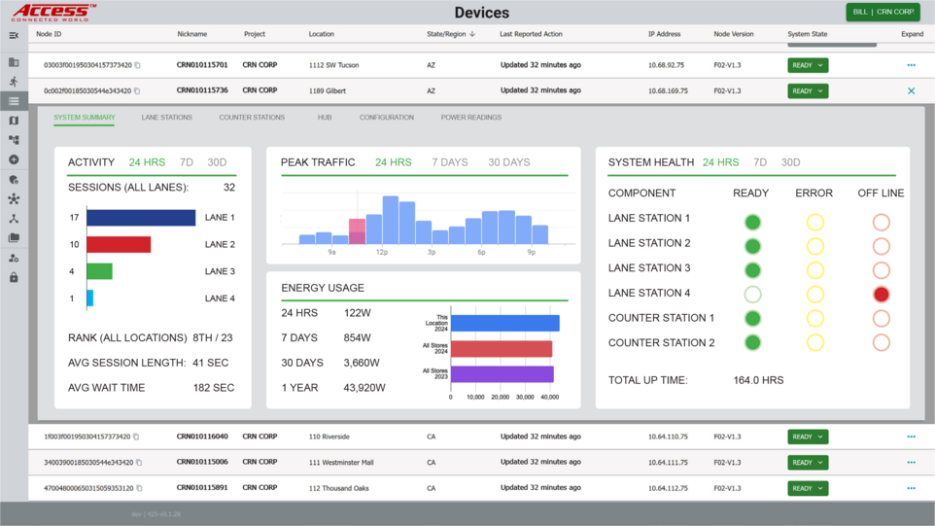Viewport: 935px width, 526px height.
Task: Copy node ID of CRN010115006
Action: [x=139, y=463]
